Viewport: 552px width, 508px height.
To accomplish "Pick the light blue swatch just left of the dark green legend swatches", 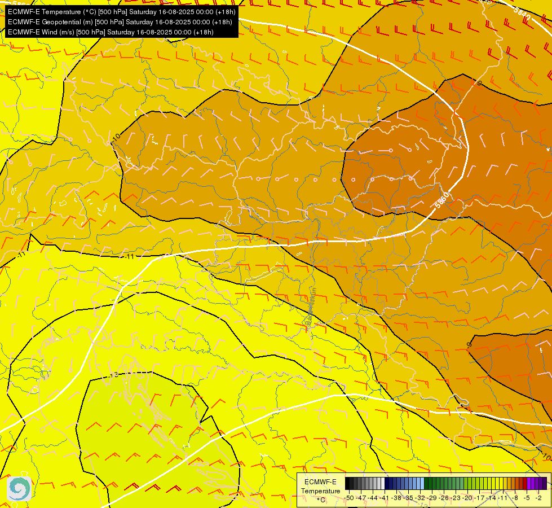I will [422, 483].
